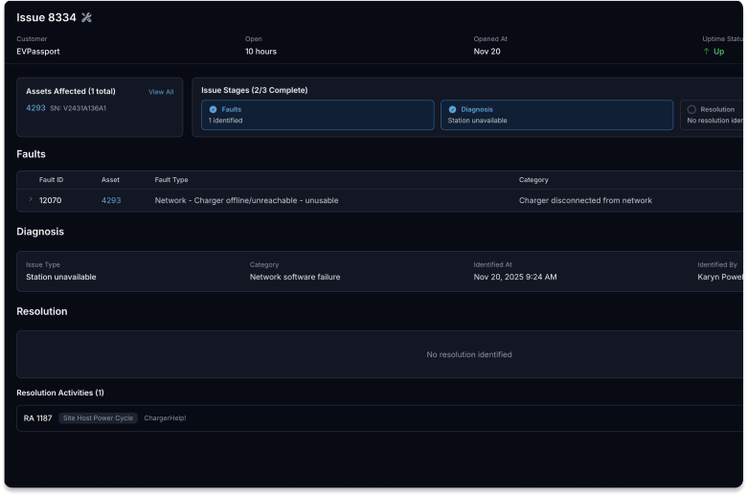Select the Diagnosis stage card
The image size is (747, 496).
556,115
